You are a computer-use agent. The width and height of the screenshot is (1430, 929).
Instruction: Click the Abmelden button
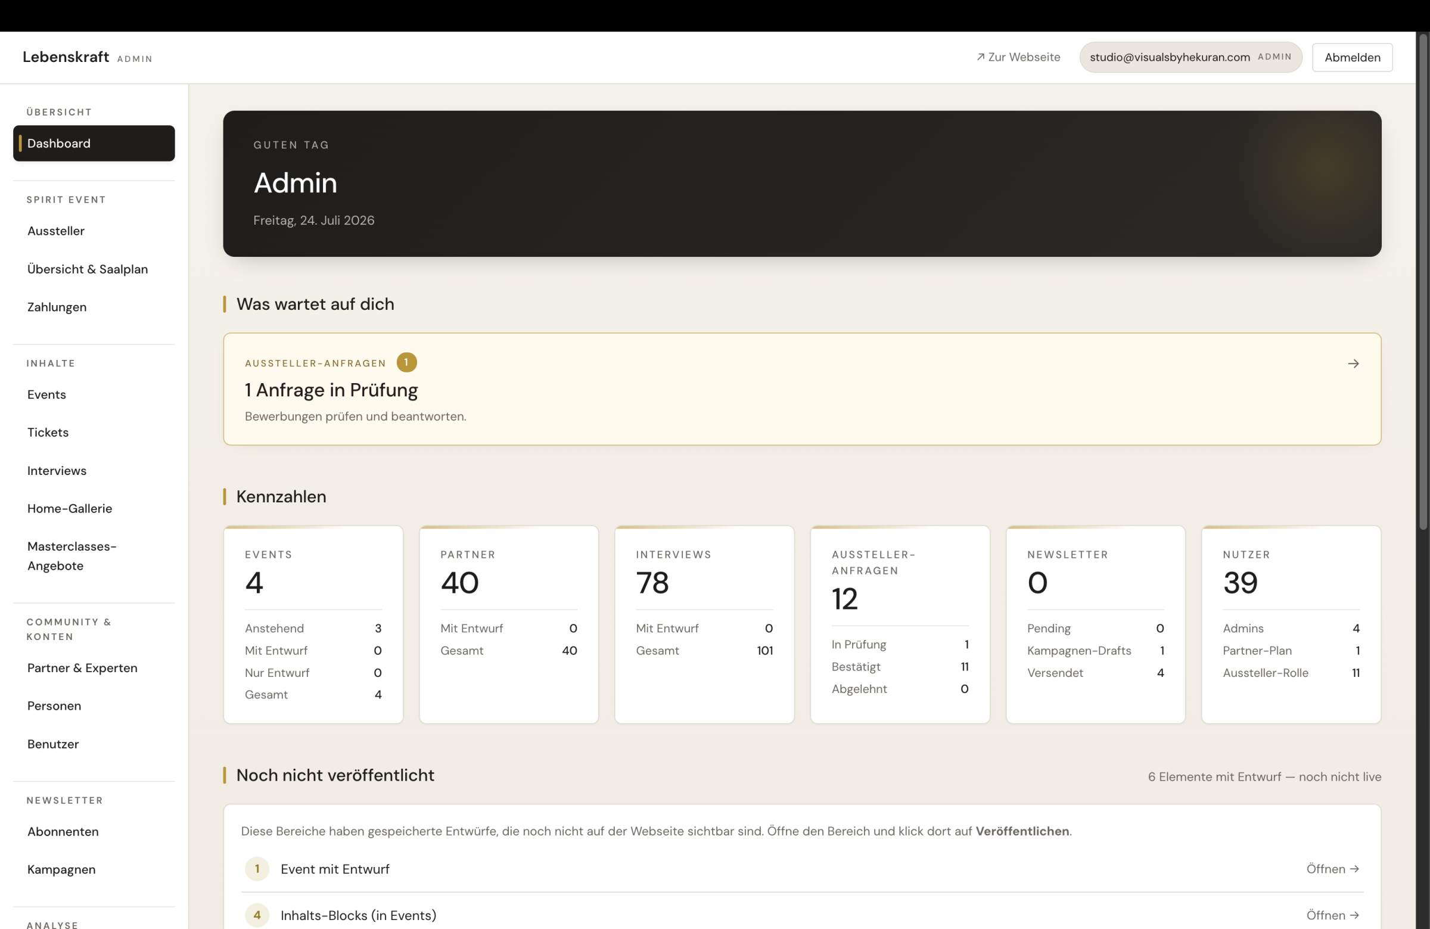[1352, 57]
